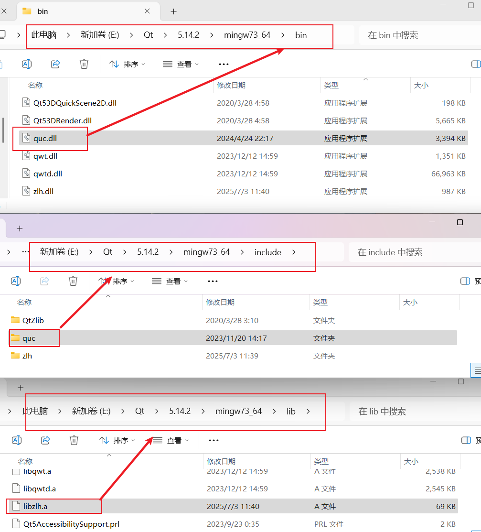Select the quc folder in include
Viewport: 481px width, 532px height.
[29, 338]
